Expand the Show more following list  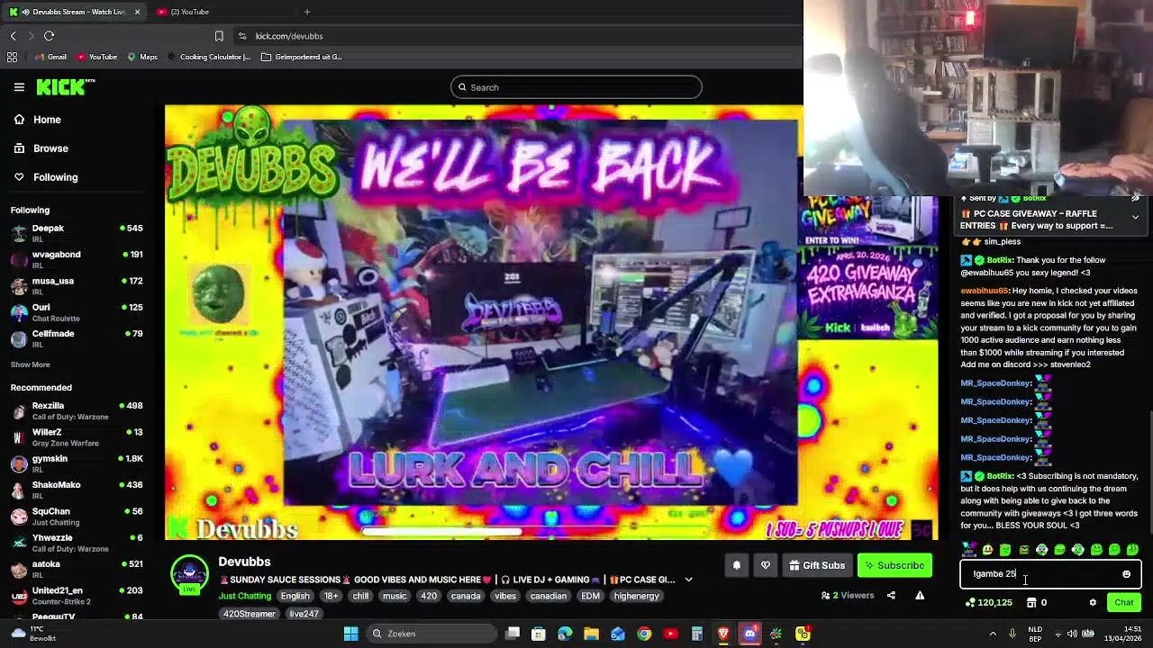pos(30,364)
